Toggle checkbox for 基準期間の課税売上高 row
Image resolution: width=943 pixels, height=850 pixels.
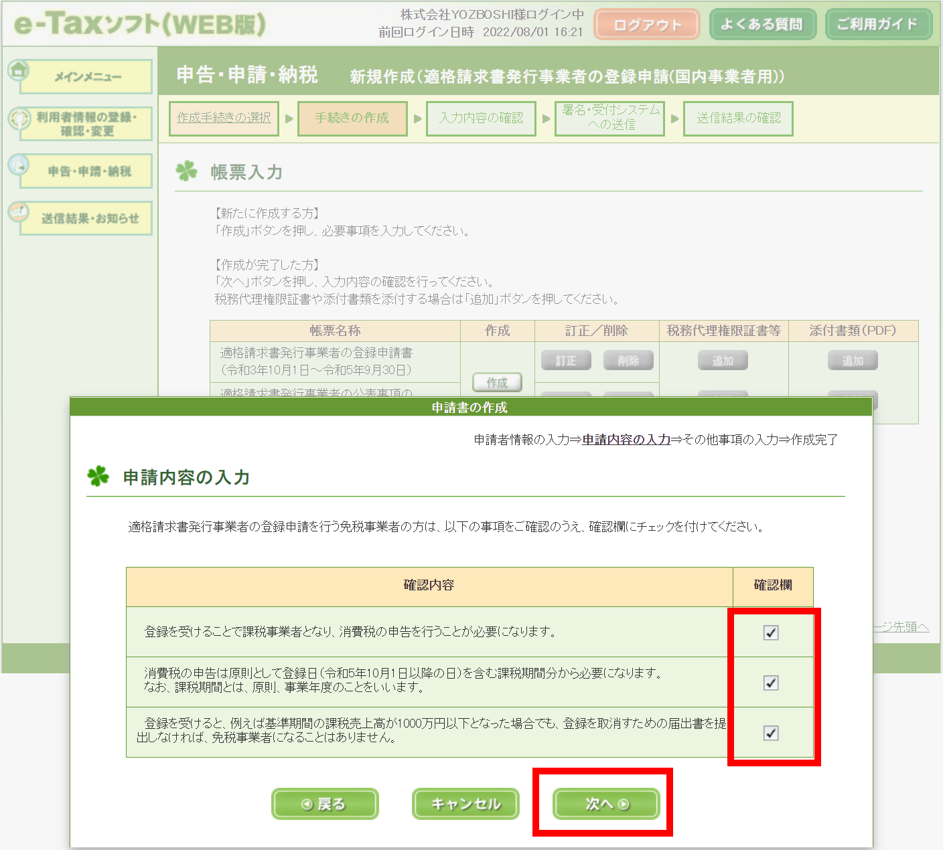pyautogui.click(x=771, y=733)
